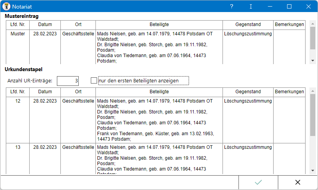
Task: Enable 'nur den ersten Beteiligten anzeigen' checkbox
Action: (x=94, y=80)
